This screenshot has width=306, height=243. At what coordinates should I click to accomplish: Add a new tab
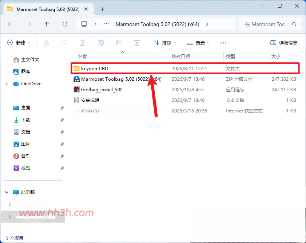(103, 9)
